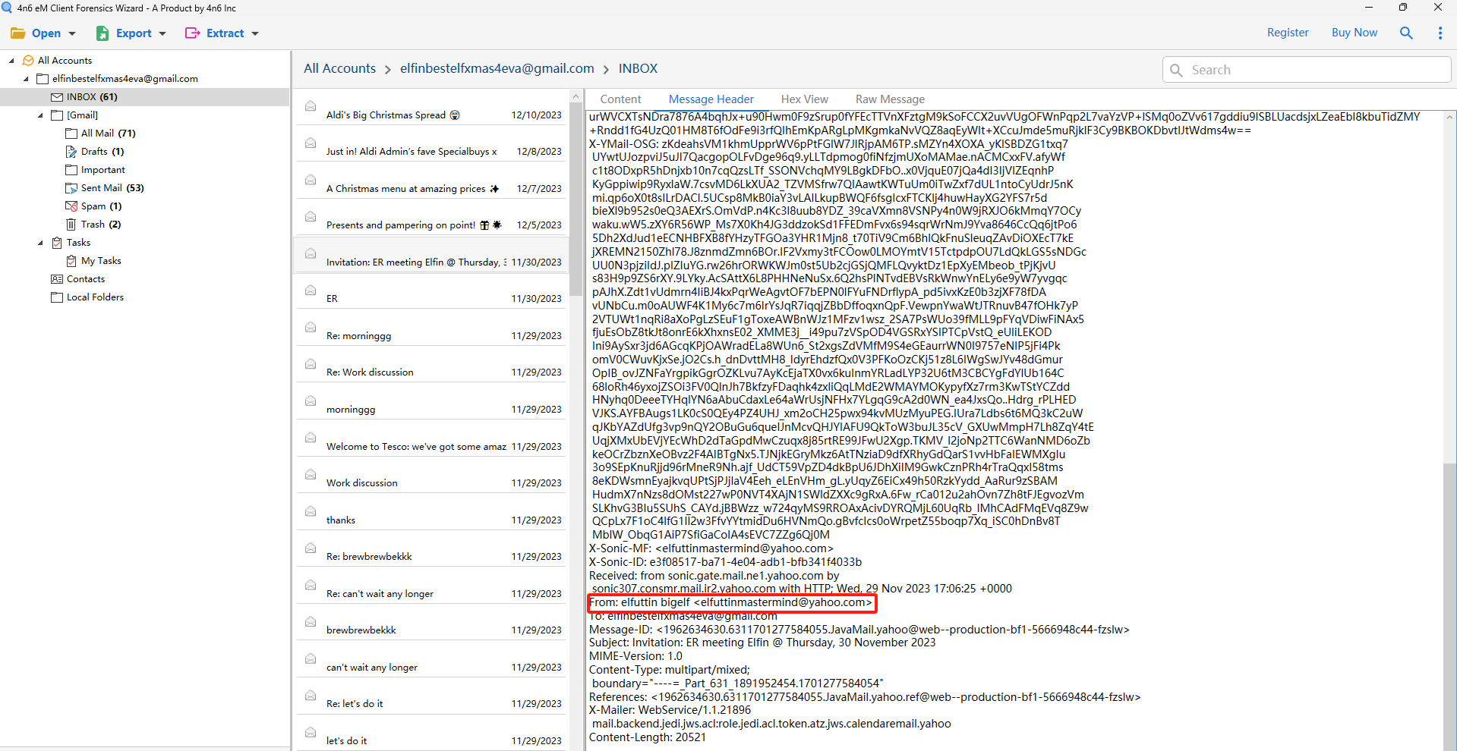Open the Local Folders item

tap(95, 297)
